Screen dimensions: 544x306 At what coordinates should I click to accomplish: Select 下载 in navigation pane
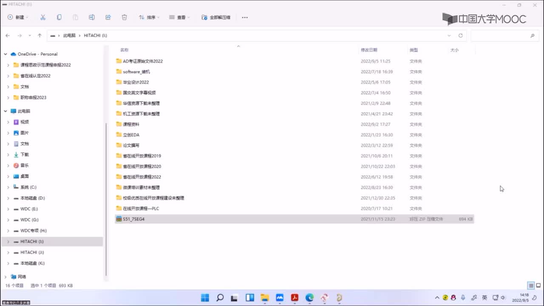click(x=25, y=155)
